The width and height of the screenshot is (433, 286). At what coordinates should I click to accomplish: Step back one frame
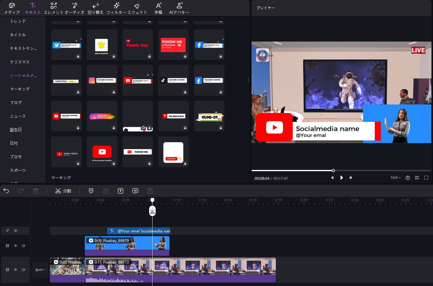[x=332, y=178]
